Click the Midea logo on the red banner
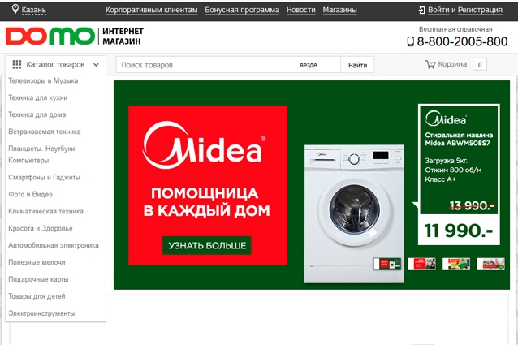Image resolution: width=518 pixels, height=345 pixels. [x=204, y=145]
